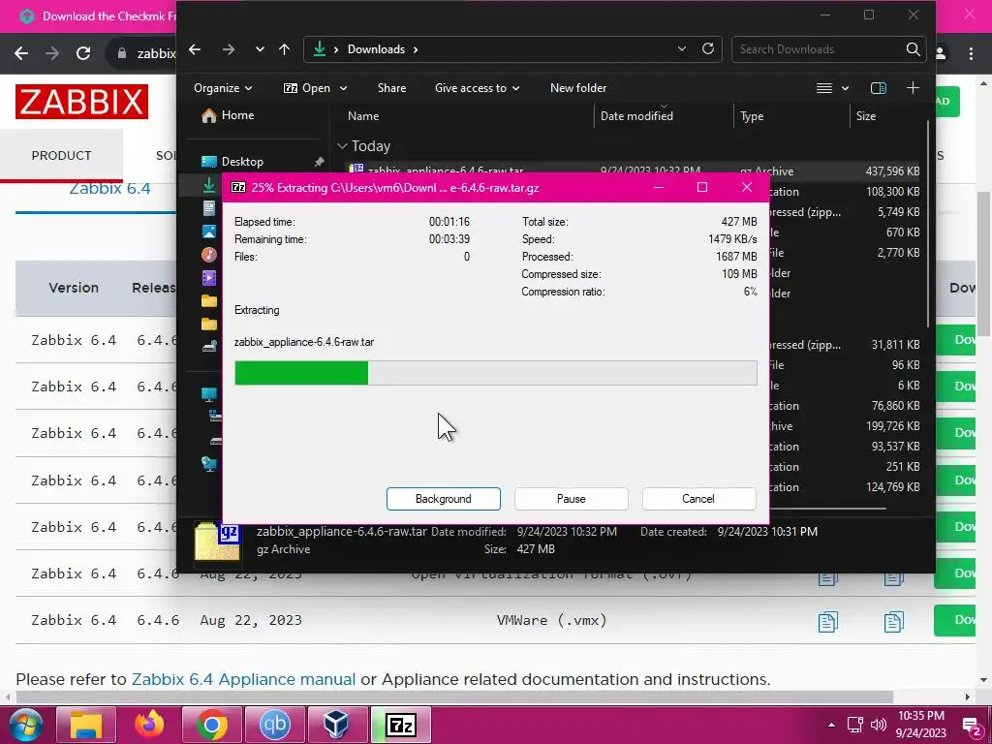992x744 pixels.
Task: Open view options dropdown arrow
Action: coord(845,88)
